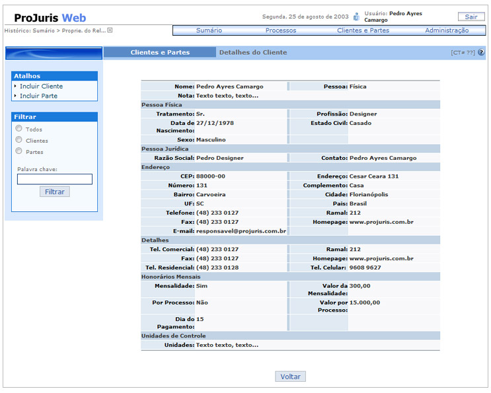Open the Clientes e Partes menu

(x=363, y=30)
